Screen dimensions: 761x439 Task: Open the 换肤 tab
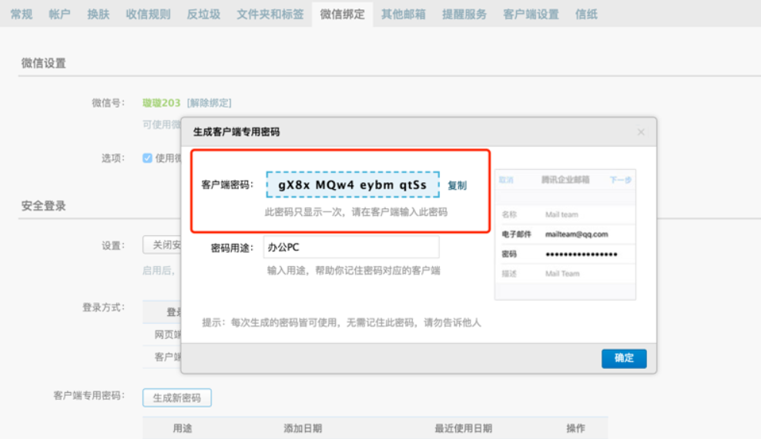point(98,14)
